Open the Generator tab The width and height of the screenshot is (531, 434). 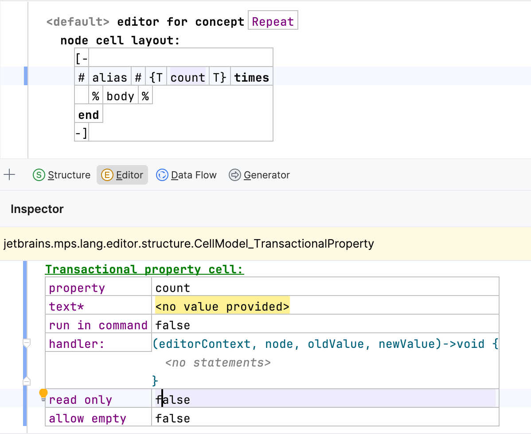(x=266, y=175)
